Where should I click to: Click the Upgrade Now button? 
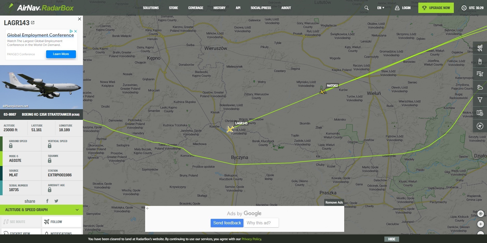click(436, 8)
